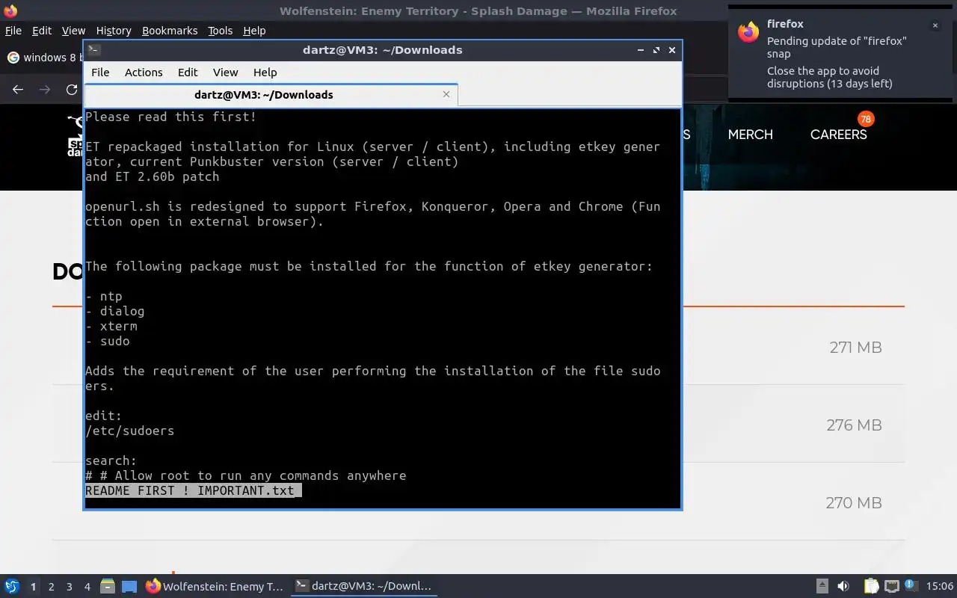Click the '- dialog' line in terminal
Screen dimensions: 957x598
click(x=114, y=311)
